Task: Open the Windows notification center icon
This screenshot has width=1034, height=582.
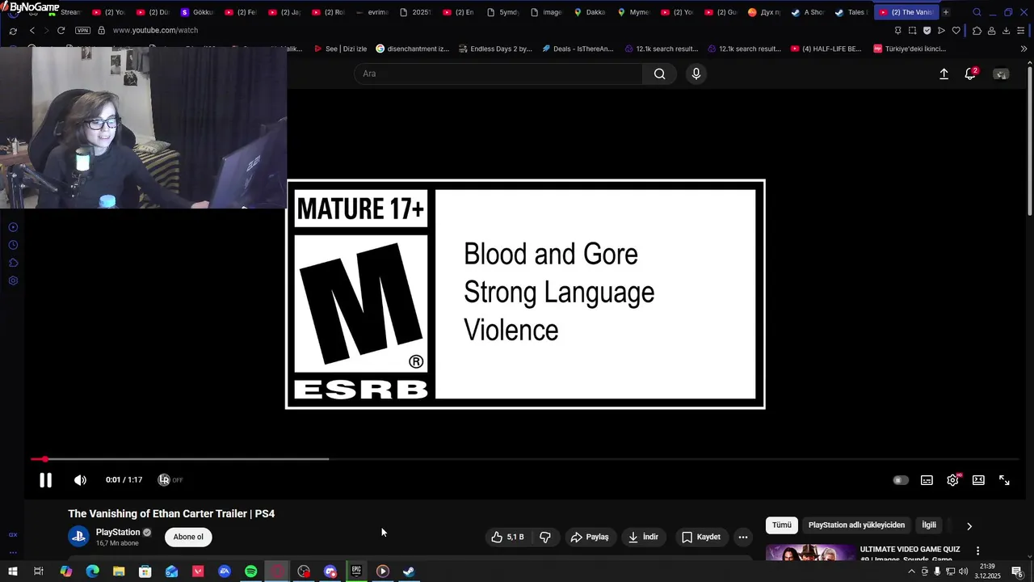Action: click(x=1018, y=571)
